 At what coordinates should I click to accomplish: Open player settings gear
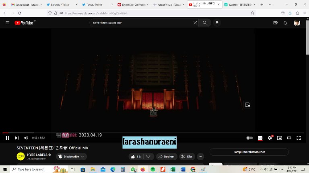270,138
